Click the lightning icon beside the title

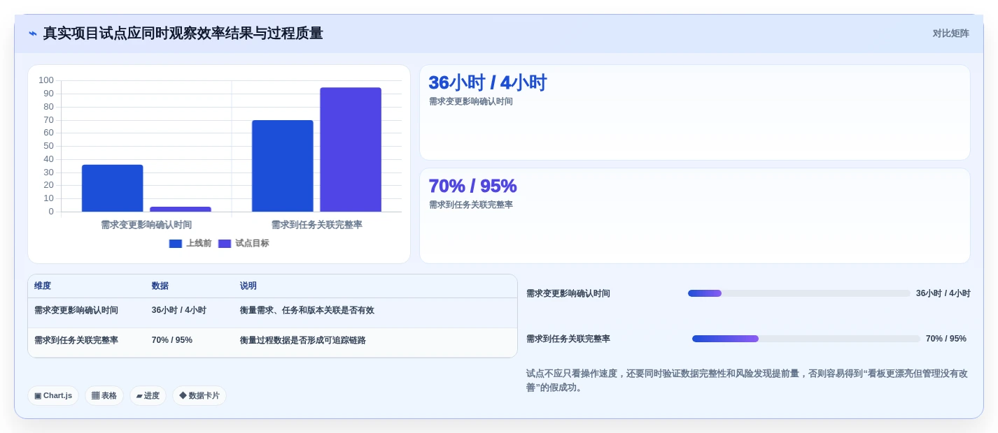(33, 34)
